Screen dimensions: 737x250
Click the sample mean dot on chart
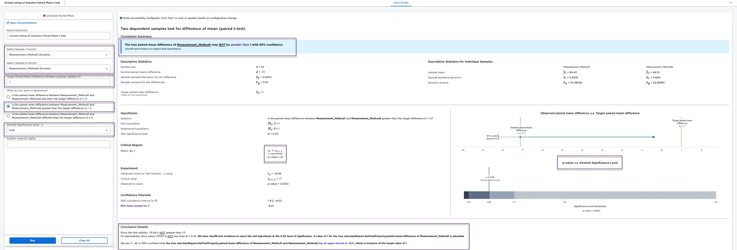(x=520, y=137)
